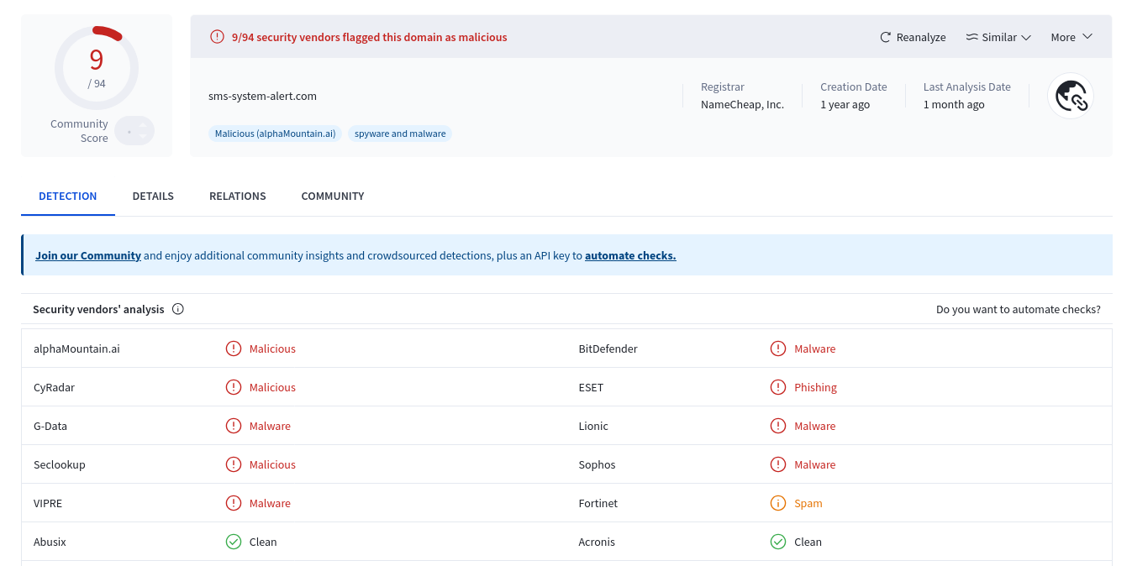Select the Malicious (alphaMountain.ai) tag
This screenshot has width=1132, height=566.
[275, 133]
